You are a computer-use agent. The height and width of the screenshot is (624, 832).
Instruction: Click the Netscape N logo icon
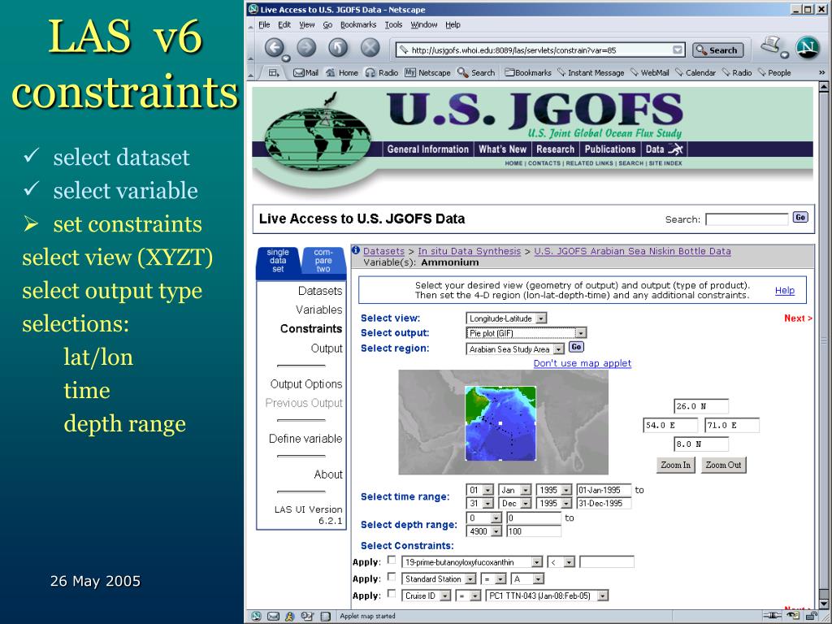click(x=807, y=47)
